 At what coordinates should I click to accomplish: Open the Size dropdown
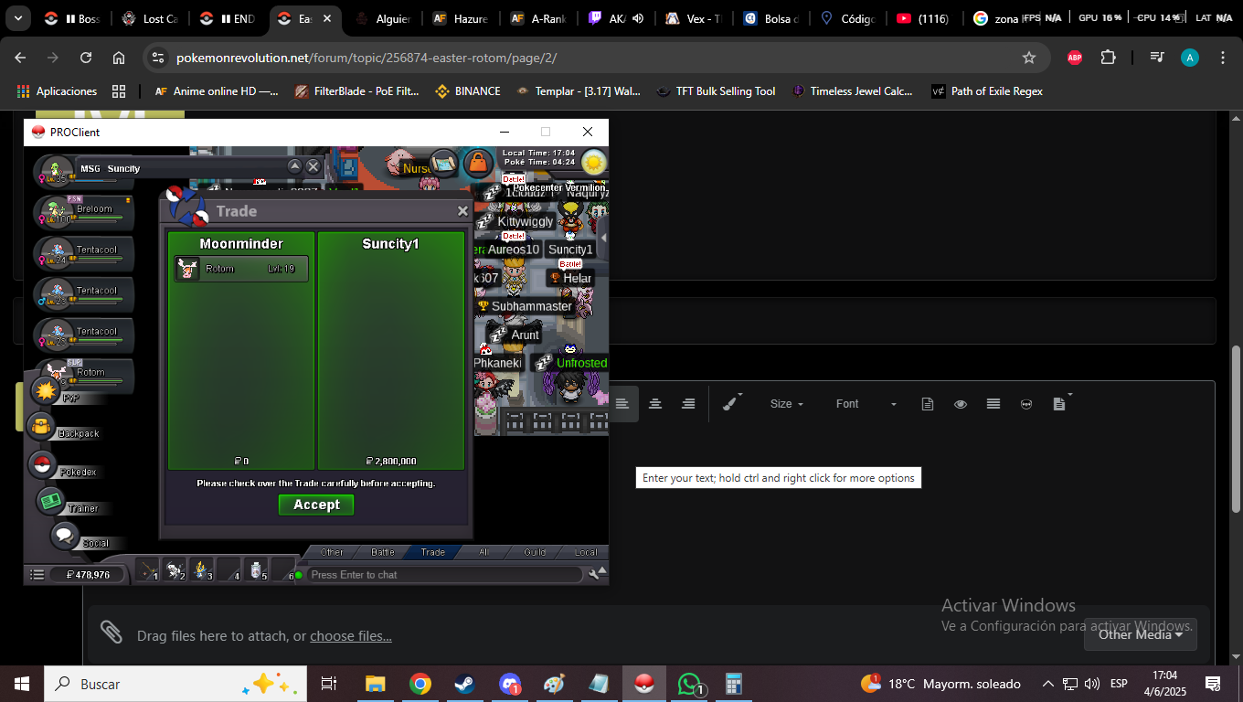coord(787,404)
